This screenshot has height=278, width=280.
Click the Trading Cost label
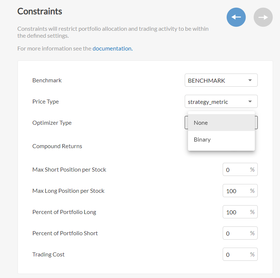tap(49, 254)
